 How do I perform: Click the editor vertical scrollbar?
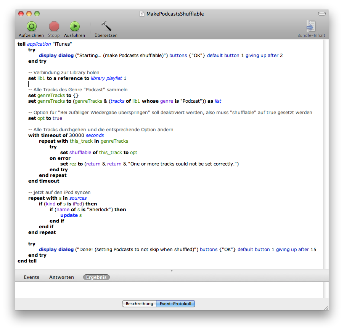326,154
